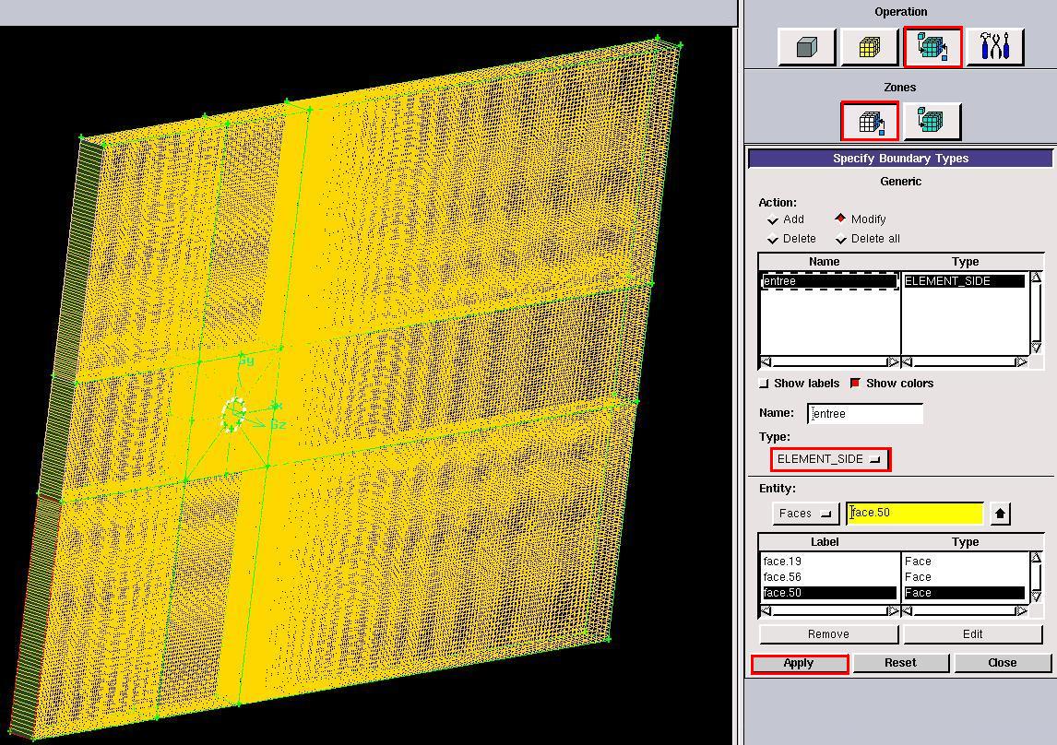Click the Name text field
Screen dimensions: 1057x745
click(x=865, y=414)
